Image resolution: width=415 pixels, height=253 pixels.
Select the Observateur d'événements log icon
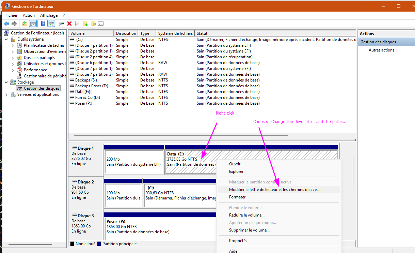20,51
